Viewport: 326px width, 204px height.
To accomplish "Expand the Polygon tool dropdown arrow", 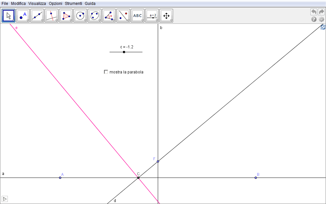I will [x=71, y=21].
